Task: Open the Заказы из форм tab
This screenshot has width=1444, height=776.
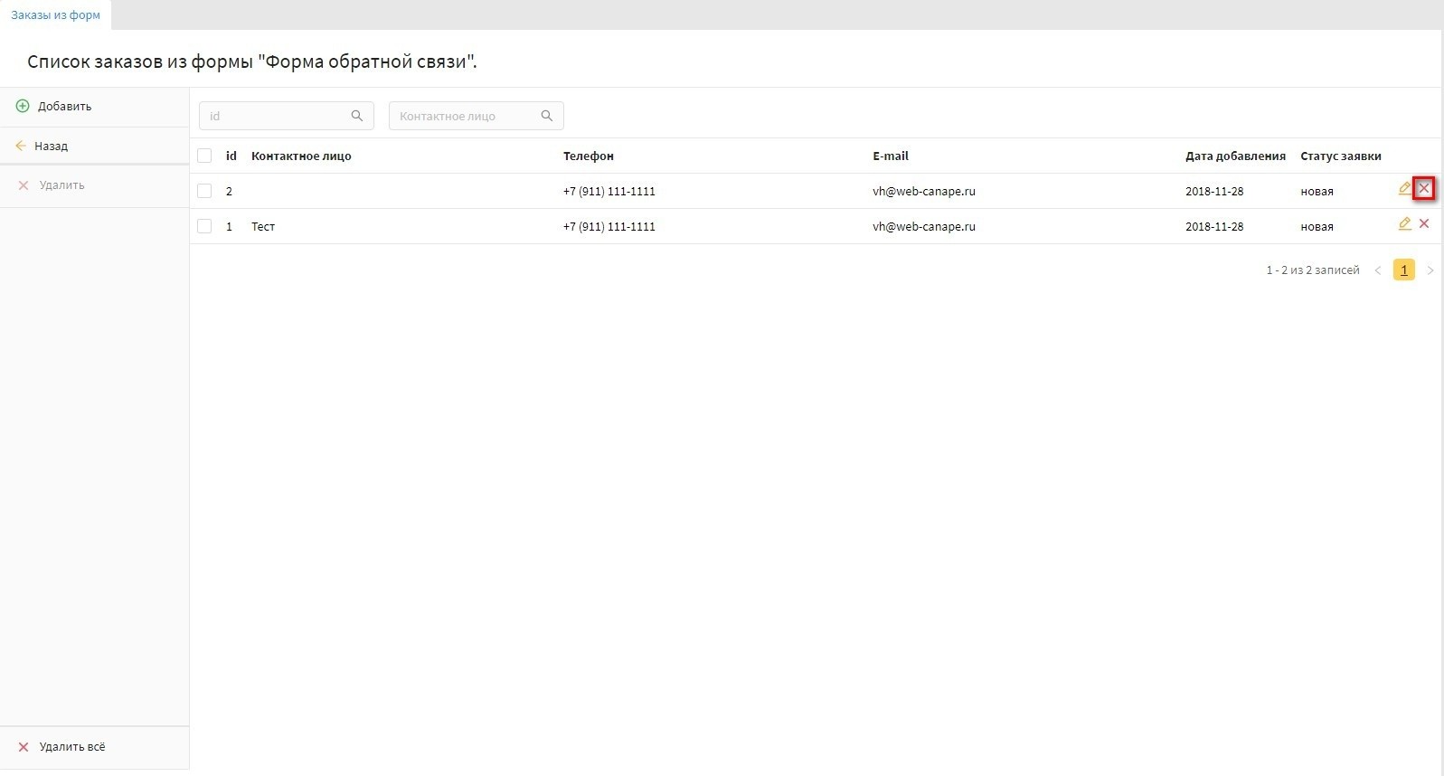Action: [55, 15]
